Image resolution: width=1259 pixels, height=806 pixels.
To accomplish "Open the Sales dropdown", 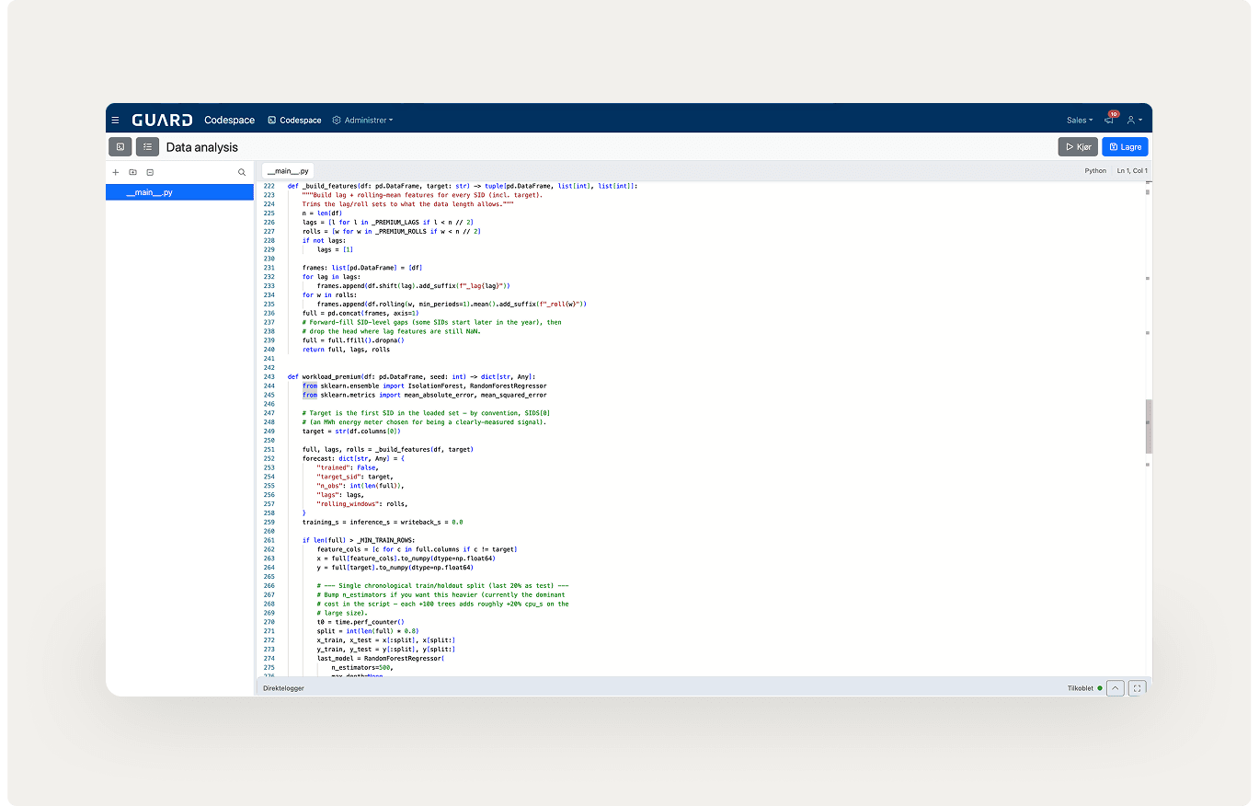I will (x=1080, y=121).
